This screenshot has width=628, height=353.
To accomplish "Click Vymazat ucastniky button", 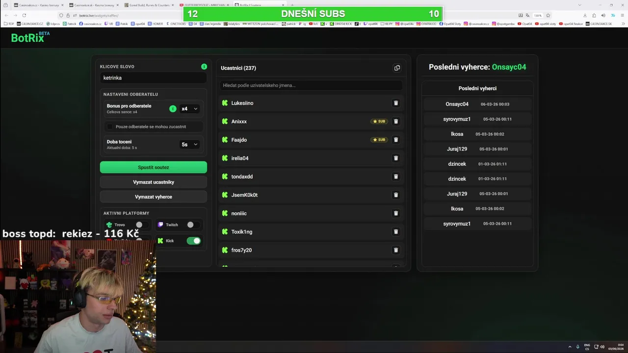I will tap(154, 182).
